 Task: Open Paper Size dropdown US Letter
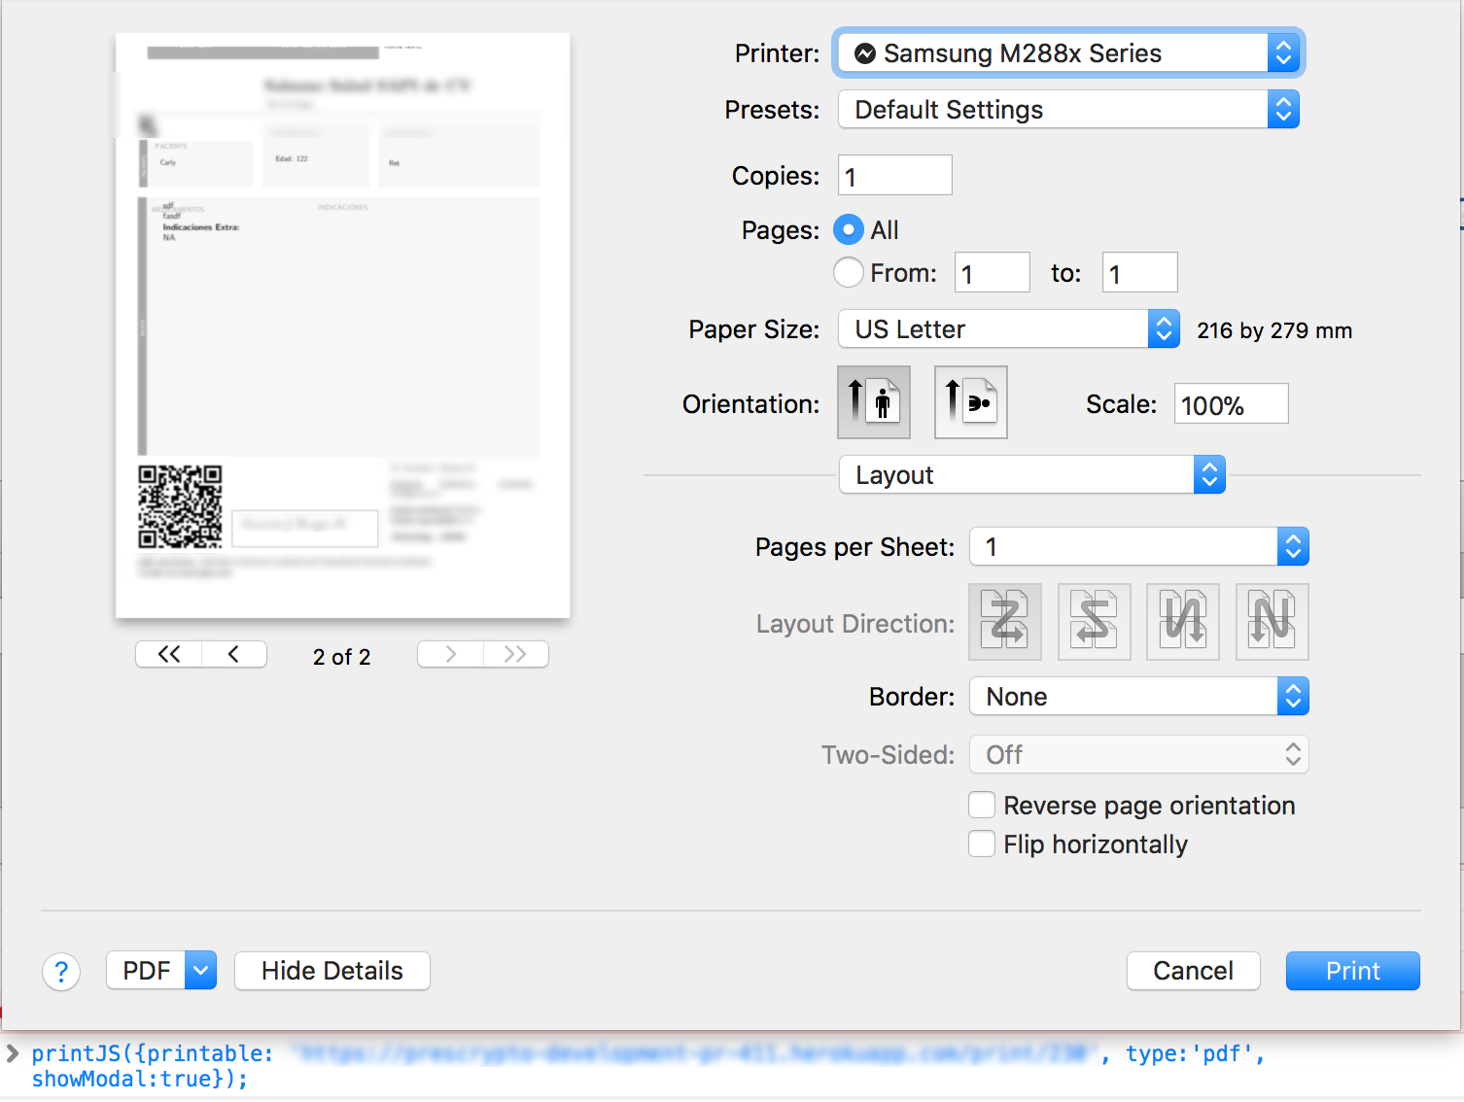pyautogui.click(x=1009, y=329)
